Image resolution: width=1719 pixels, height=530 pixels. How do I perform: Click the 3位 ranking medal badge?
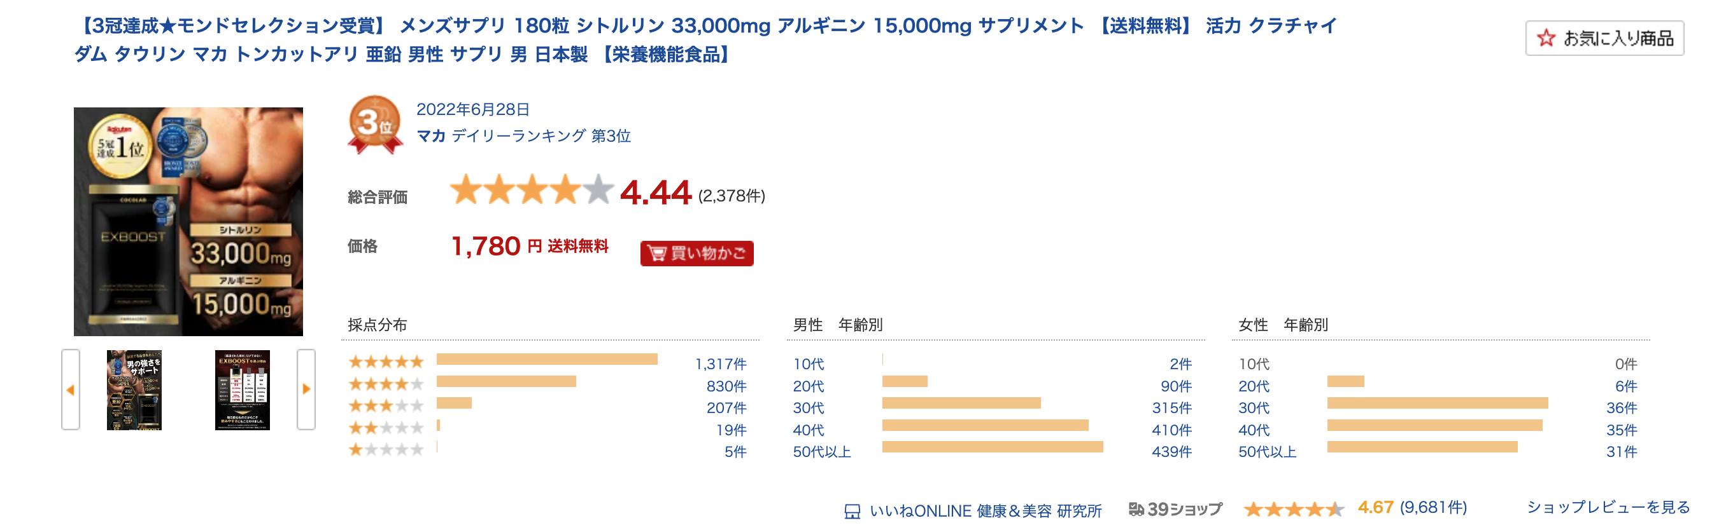(x=374, y=124)
